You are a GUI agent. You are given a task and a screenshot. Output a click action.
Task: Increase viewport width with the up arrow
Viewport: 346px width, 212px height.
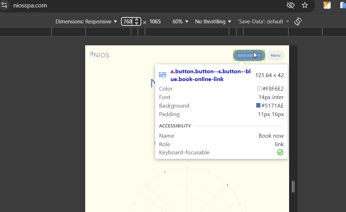tap(136, 19)
